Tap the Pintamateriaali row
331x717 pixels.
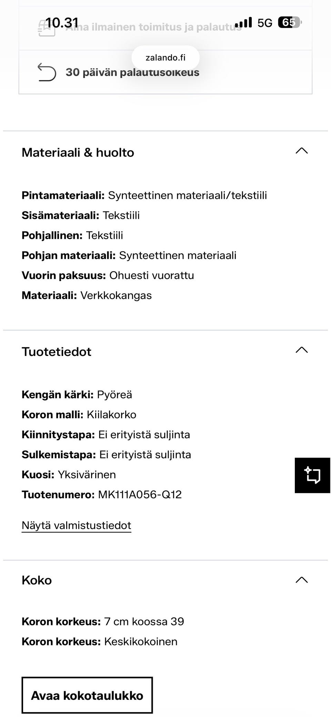[x=144, y=195]
